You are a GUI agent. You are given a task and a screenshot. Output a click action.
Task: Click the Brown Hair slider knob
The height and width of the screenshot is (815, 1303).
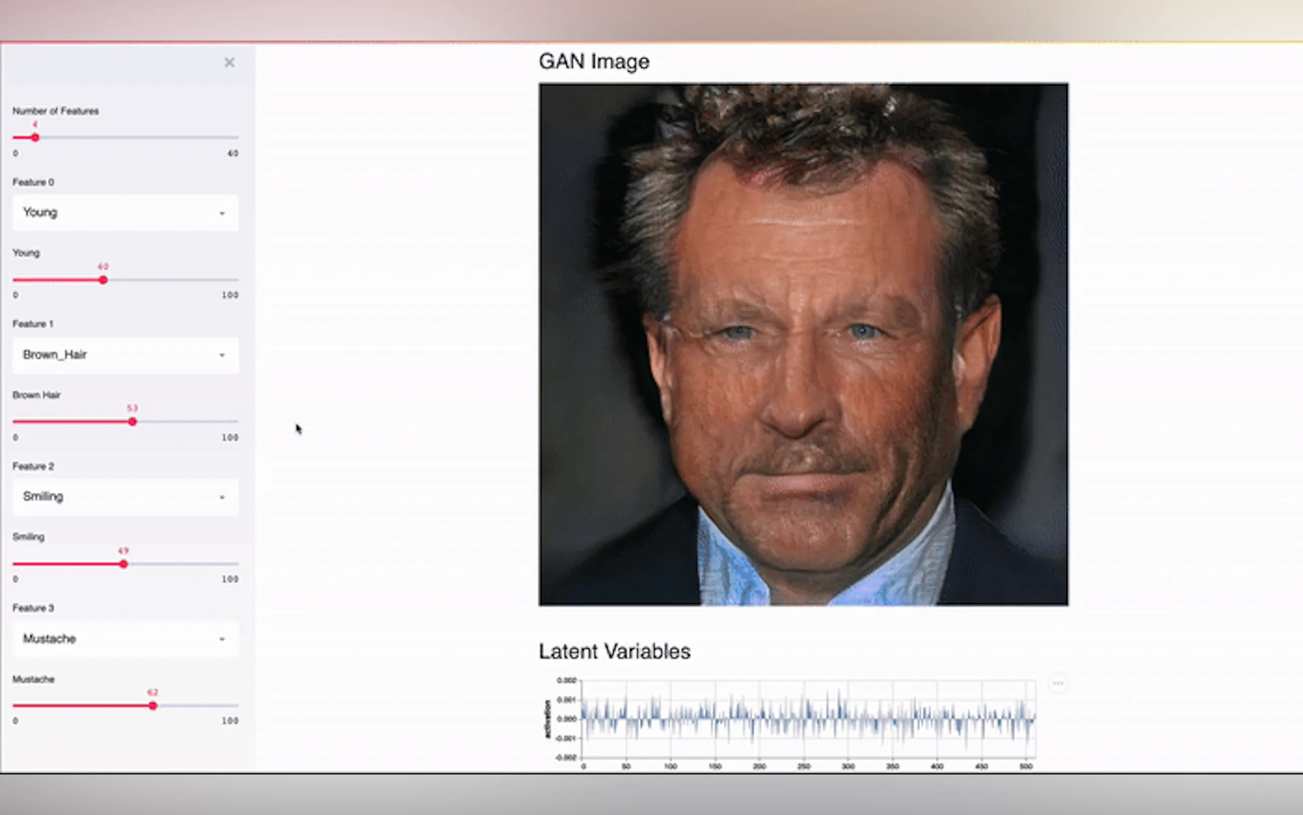point(132,422)
